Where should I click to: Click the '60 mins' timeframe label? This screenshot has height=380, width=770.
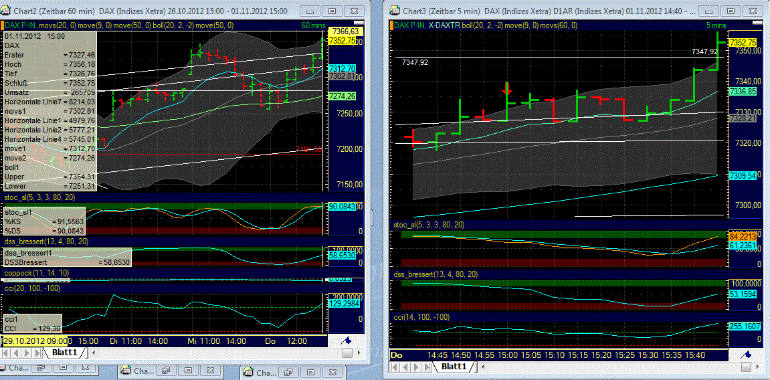coord(313,25)
